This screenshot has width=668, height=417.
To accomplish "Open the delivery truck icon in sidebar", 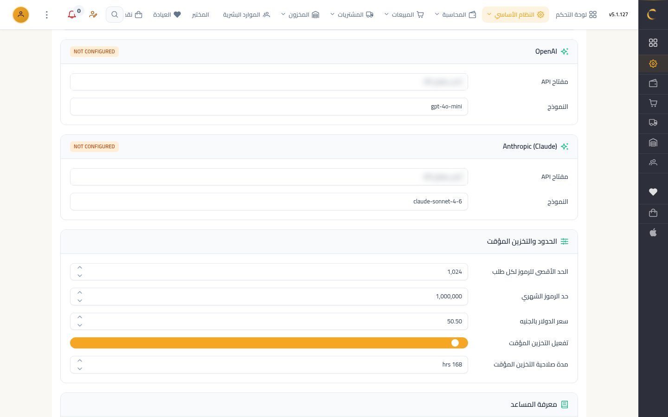I will click(x=653, y=123).
